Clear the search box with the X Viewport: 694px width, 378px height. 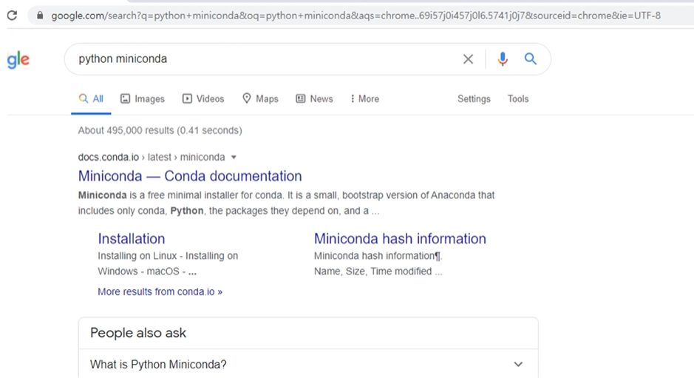(469, 59)
